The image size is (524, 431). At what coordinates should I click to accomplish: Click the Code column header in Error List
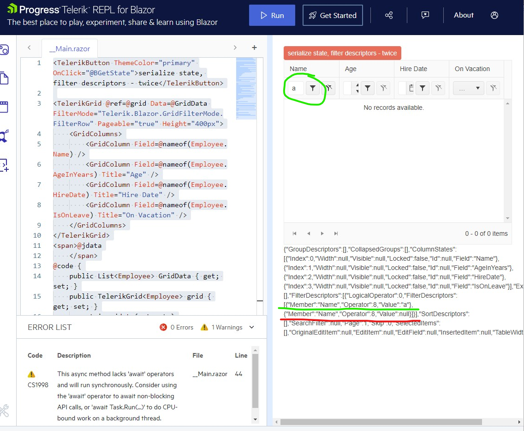35,355
